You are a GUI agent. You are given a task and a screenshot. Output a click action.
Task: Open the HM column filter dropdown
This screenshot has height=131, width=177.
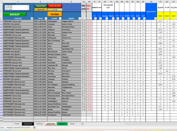118,19
